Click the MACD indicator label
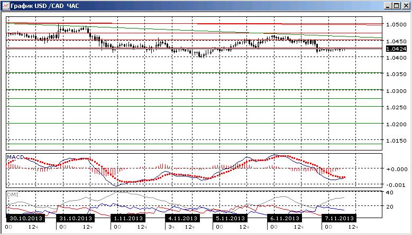412x235 pixels. pos(15,157)
